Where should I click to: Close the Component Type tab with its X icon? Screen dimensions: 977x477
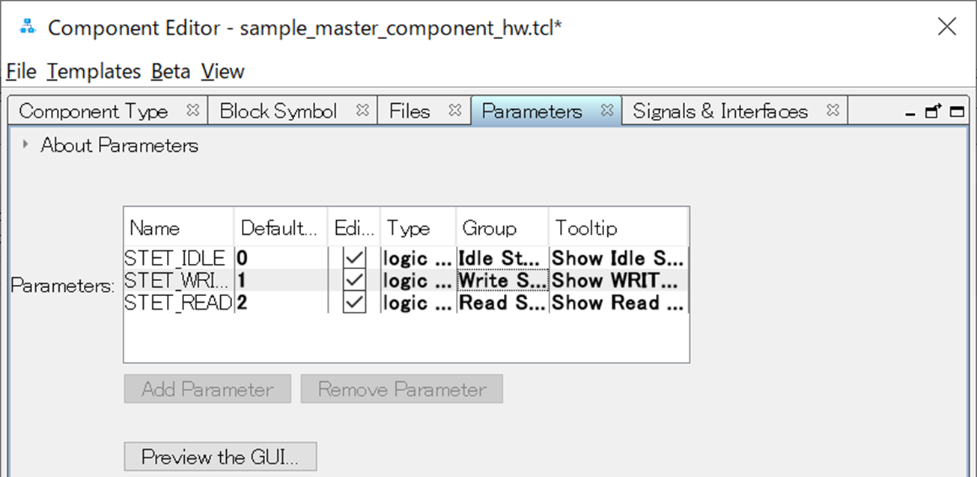(x=193, y=111)
